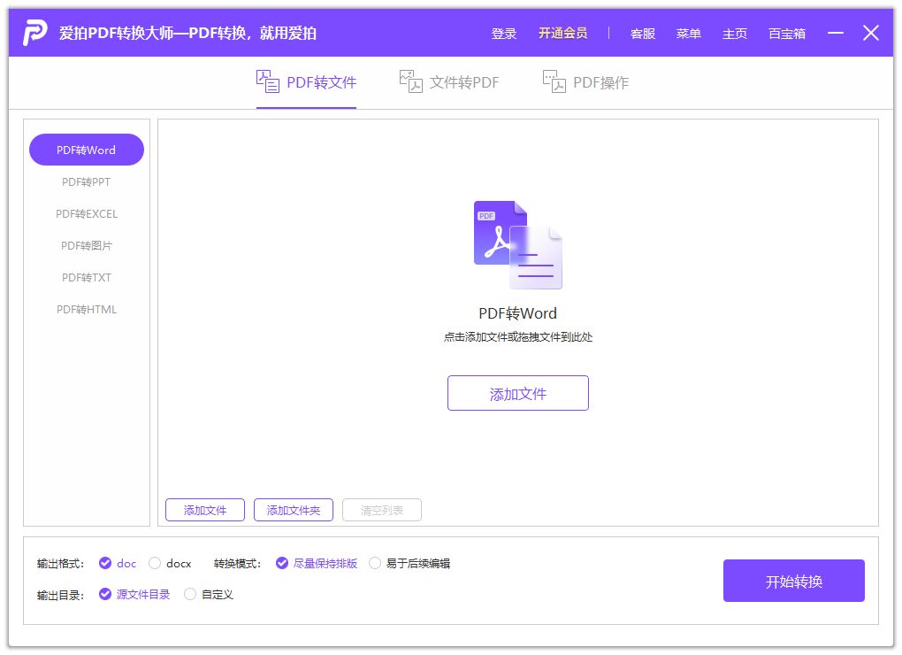The image size is (902, 655).
Task: Open the 菜单 menu
Action: [x=688, y=33]
